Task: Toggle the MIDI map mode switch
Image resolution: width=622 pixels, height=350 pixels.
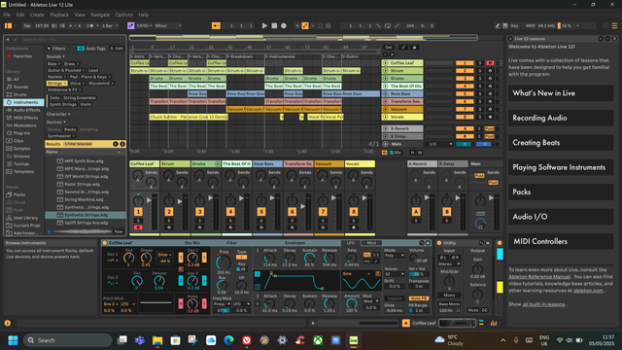Action: (530, 26)
